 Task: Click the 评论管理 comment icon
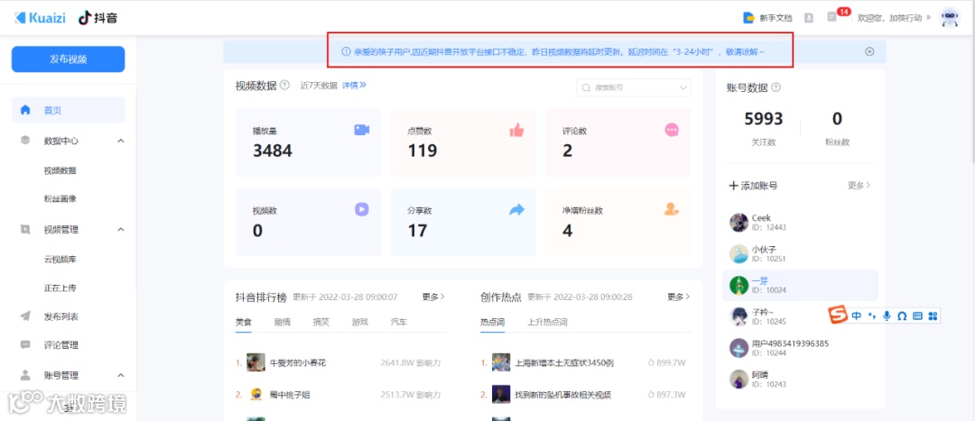(x=25, y=344)
